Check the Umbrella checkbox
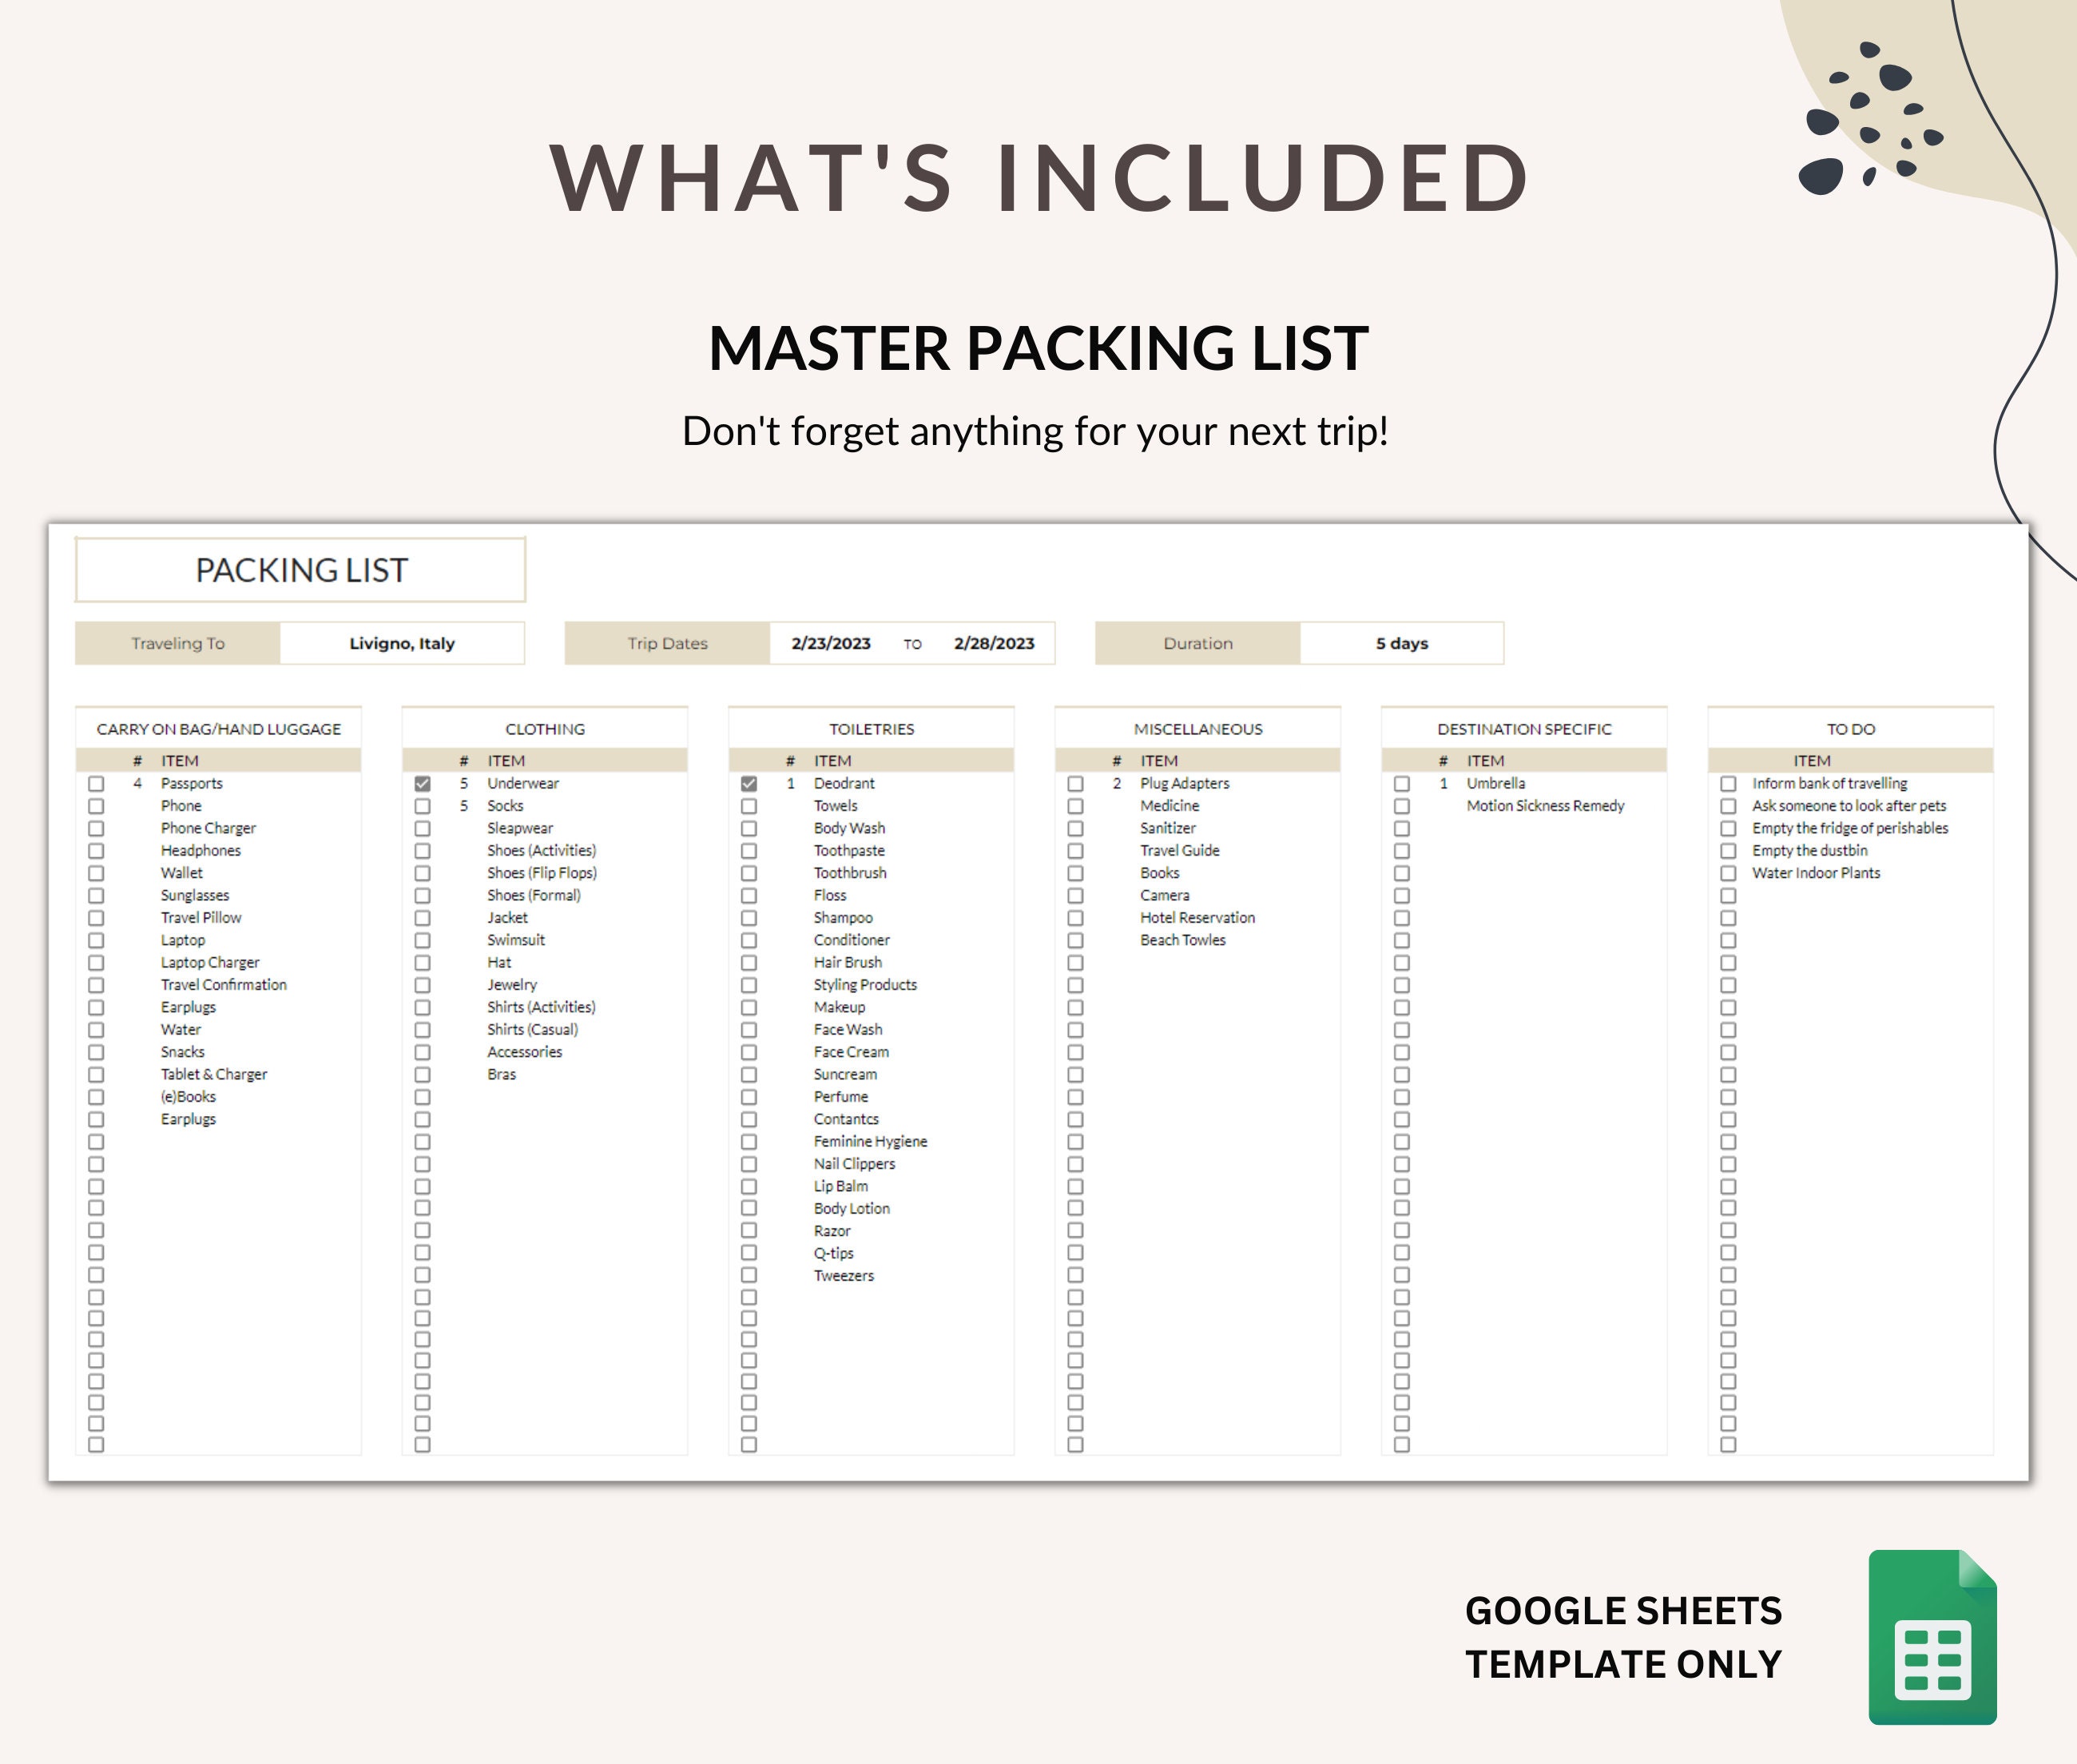The image size is (2077, 1764). point(1403,784)
